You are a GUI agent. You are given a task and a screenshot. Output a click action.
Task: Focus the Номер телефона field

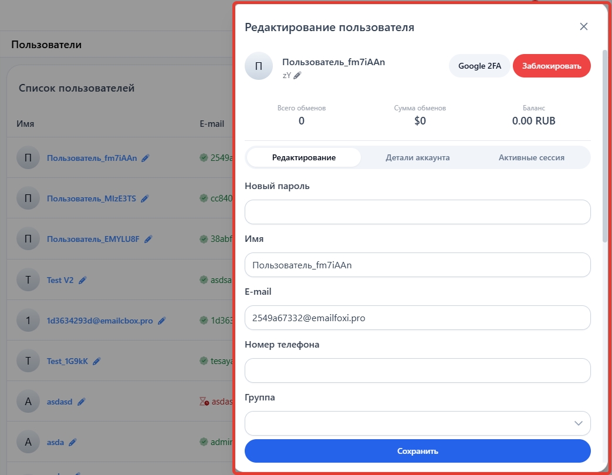pos(417,370)
